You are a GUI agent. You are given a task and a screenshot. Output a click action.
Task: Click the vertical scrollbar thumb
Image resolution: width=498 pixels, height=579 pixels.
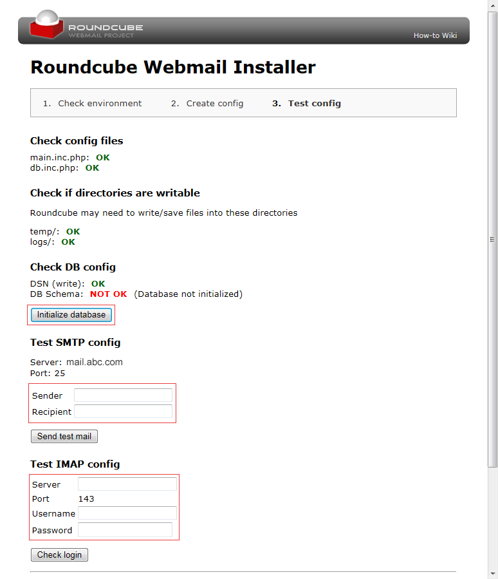pyautogui.click(x=492, y=240)
